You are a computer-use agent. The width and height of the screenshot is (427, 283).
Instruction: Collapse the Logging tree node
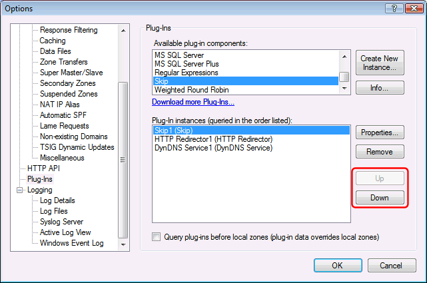pyautogui.click(x=19, y=190)
